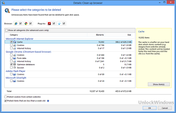176x113 pixels.
Task: Check the Chrome Form data checkbox
Action: click(x=11, y=58)
